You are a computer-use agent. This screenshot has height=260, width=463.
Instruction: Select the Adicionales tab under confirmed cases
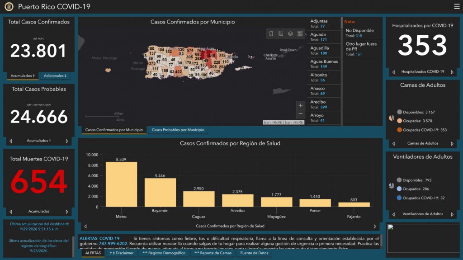(x=55, y=76)
